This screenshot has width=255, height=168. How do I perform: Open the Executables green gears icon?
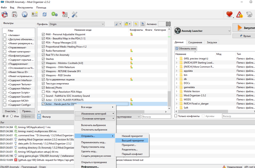tap(54, 14)
